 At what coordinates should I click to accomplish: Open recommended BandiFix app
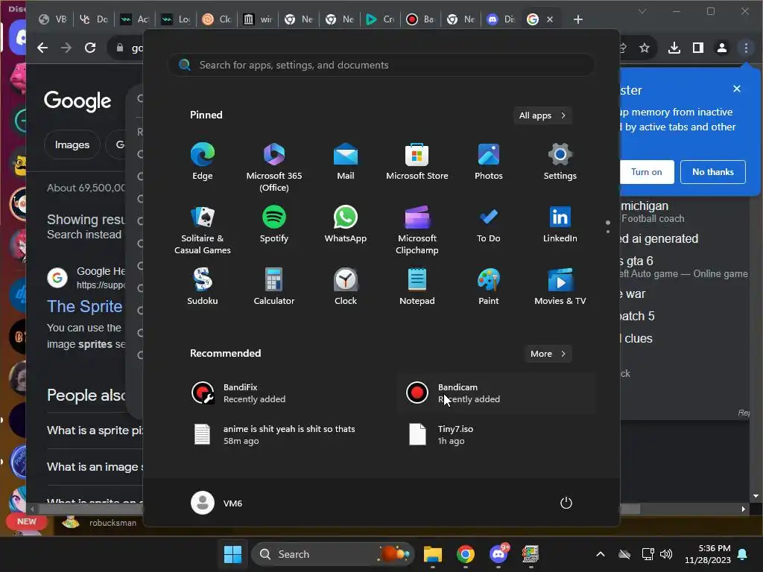click(x=284, y=393)
